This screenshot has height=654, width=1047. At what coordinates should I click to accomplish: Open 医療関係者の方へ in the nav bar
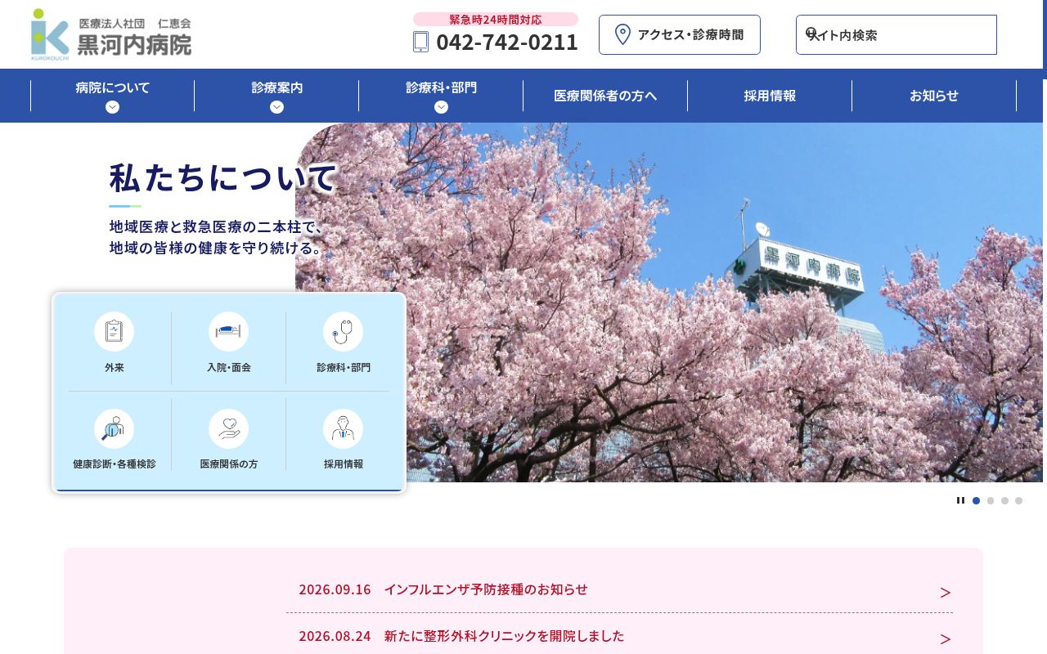pos(605,96)
